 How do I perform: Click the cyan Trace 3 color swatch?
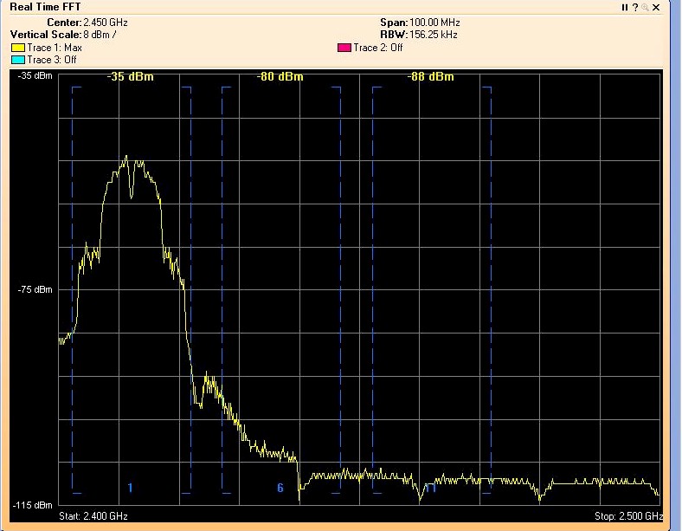coord(18,60)
